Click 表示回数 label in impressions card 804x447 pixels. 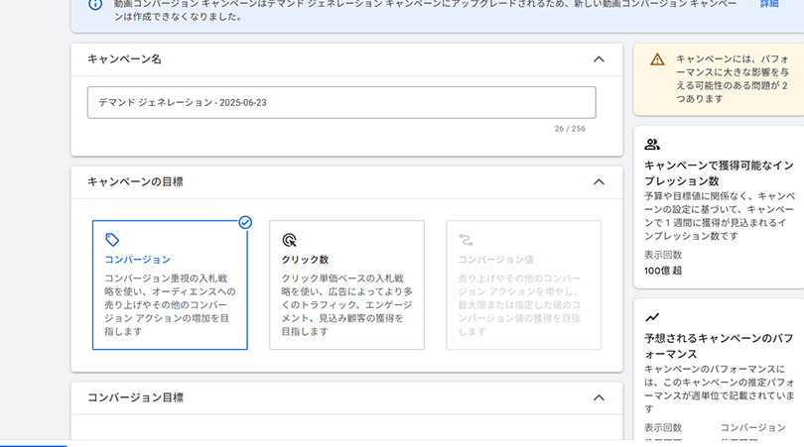663,255
